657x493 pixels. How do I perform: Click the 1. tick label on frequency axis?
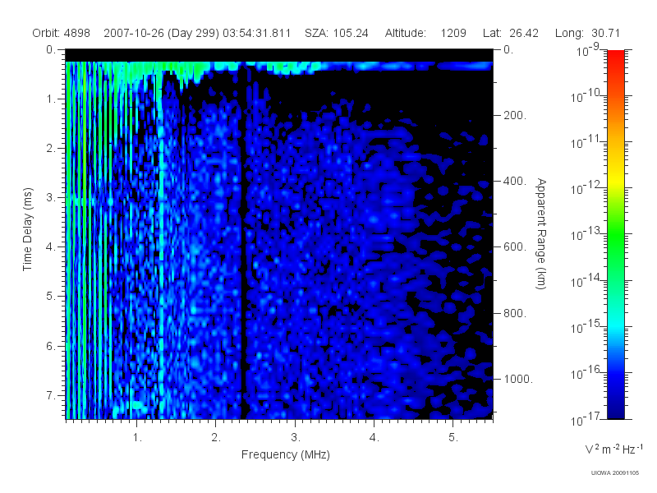(x=137, y=438)
